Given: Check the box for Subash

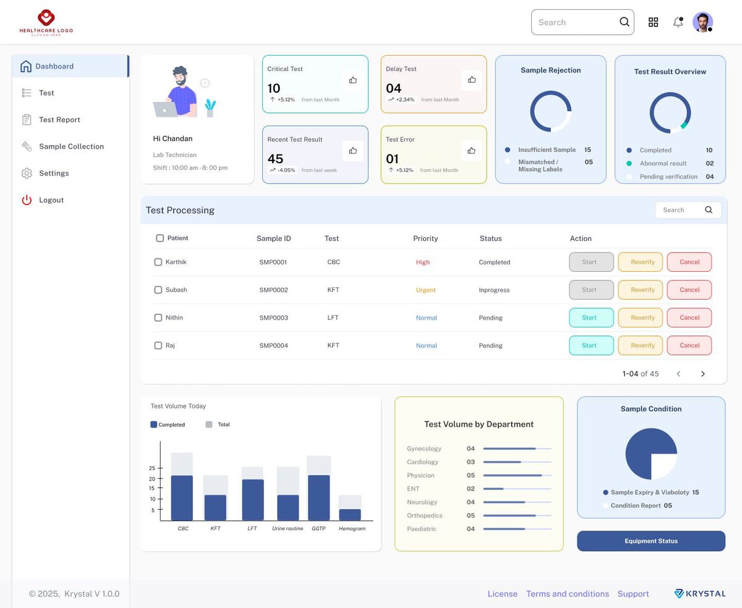Looking at the screenshot, I should (158, 290).
